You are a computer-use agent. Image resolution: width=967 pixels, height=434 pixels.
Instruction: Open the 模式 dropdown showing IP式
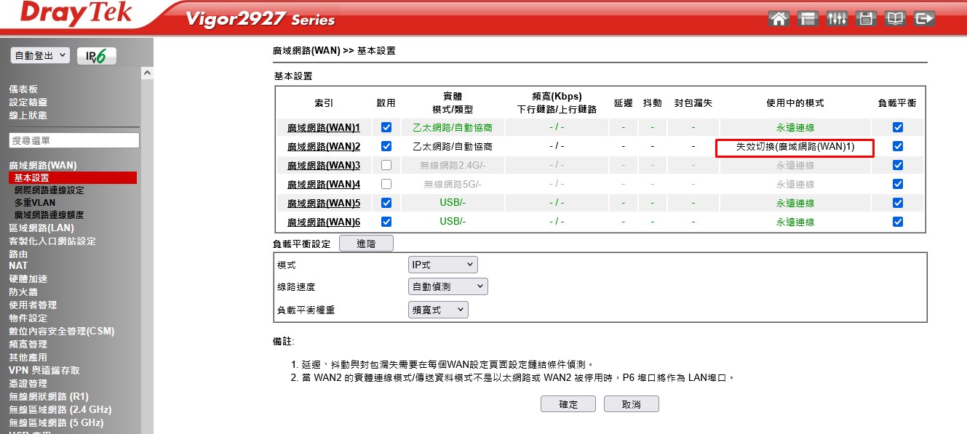coord(442,265)
